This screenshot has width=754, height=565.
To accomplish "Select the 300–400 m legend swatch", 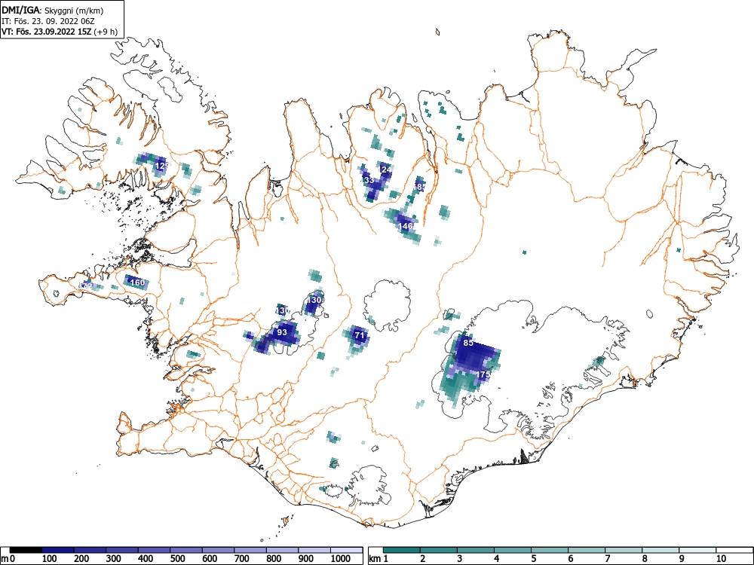I will 122,550.
